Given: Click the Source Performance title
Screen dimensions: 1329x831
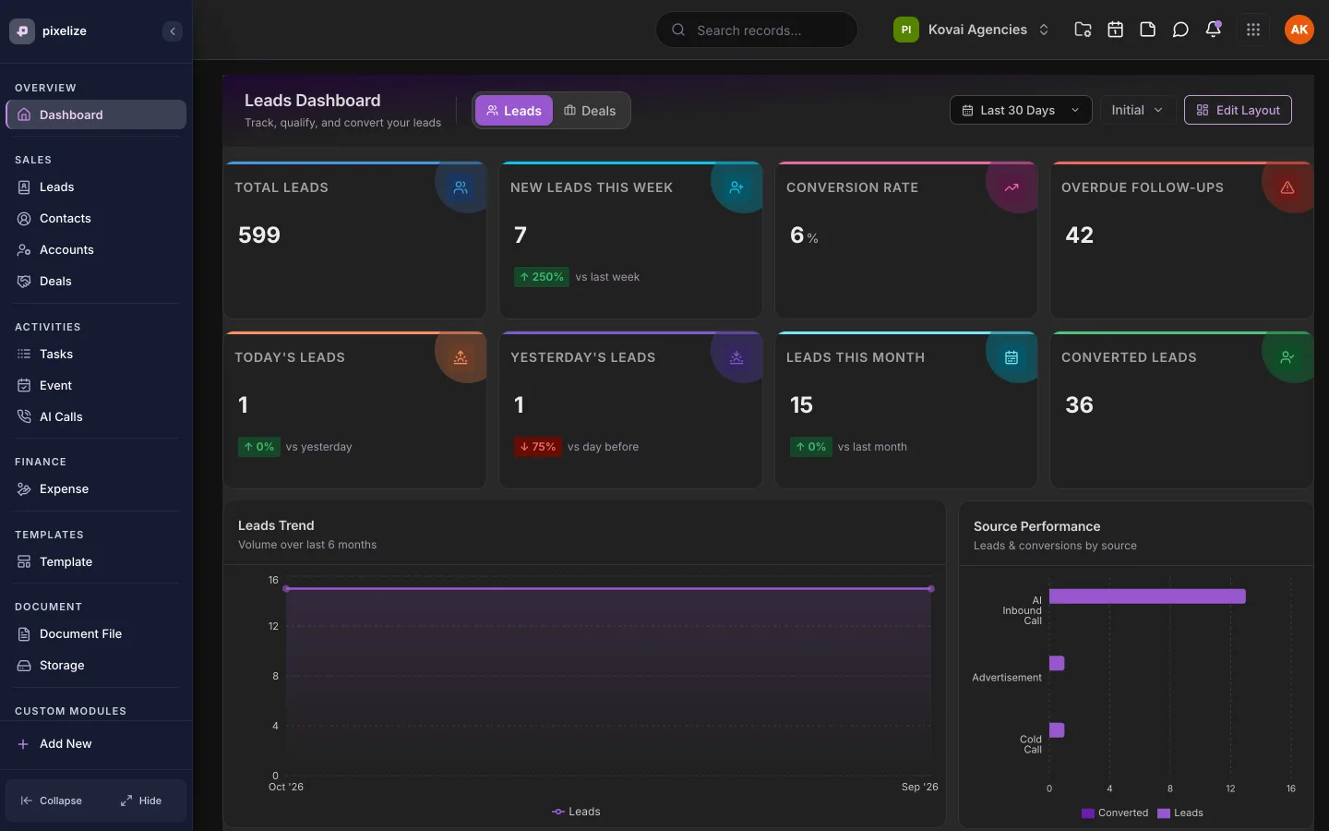Looking at the screenshot, I should [1036, 526].
